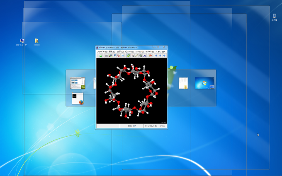Select the folder explorer window thumbnail in switcher

tap(183, 83)
